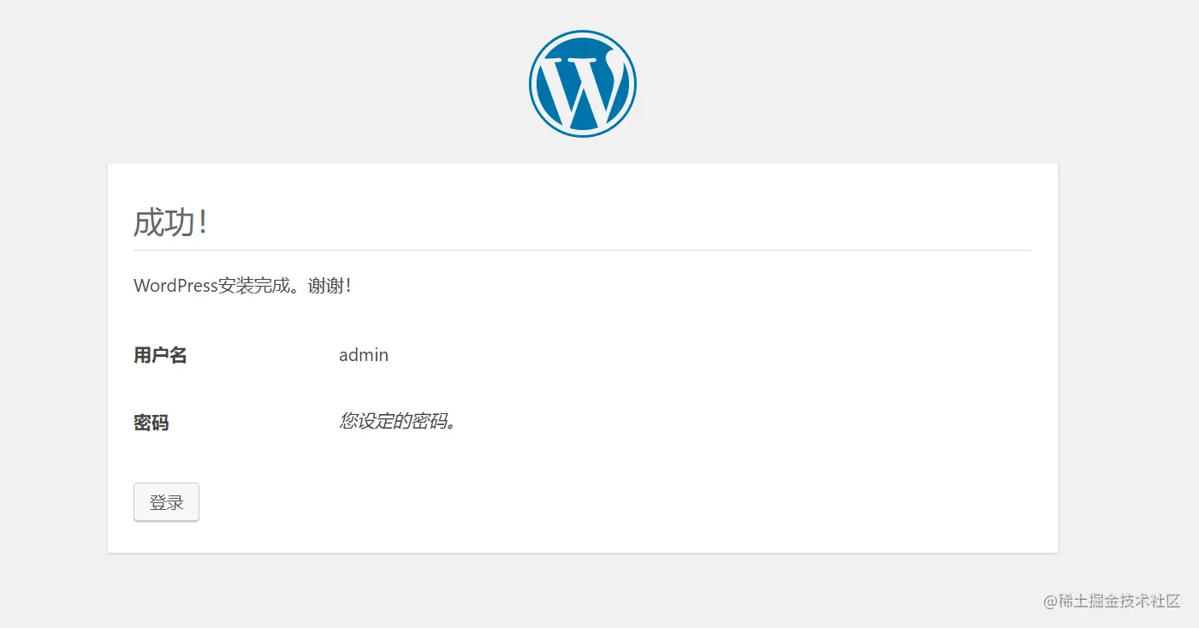This screenshot has width=1199, height=628.
Task: Select the admin username value
Action: coord(364,355)
